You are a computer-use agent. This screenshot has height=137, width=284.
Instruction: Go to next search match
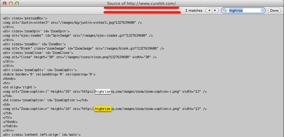[x=215, y=10]
